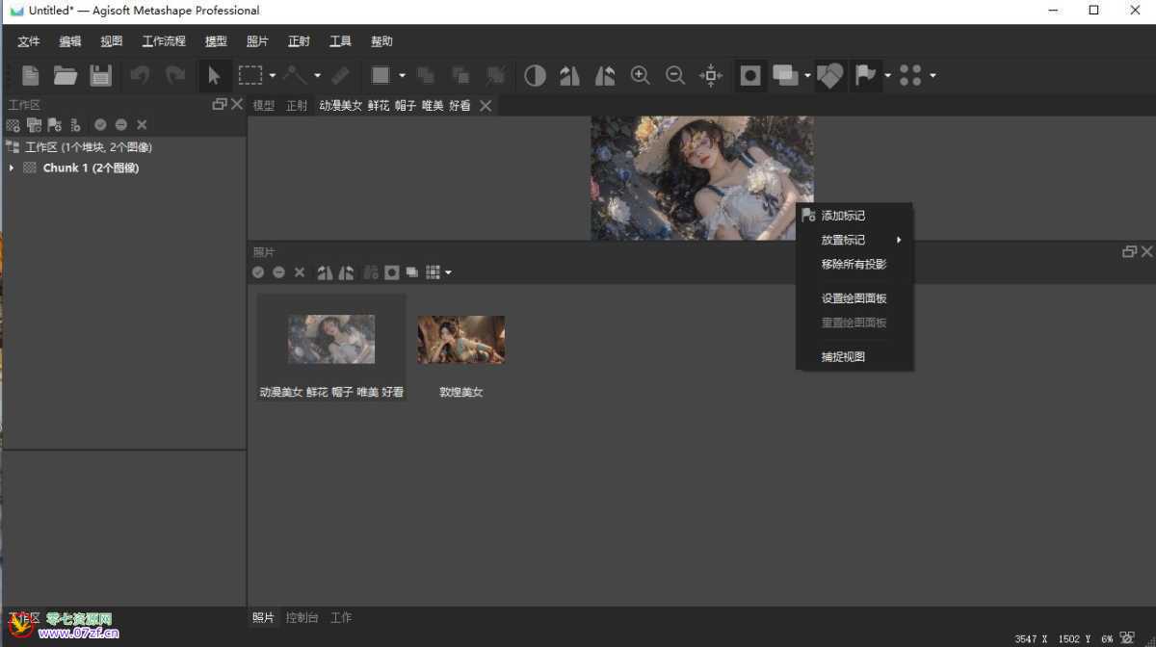Viewport: 1156px width, 647px height.
Task: Enable photos in the Photos pane checkmark icon
Action: 257,272
